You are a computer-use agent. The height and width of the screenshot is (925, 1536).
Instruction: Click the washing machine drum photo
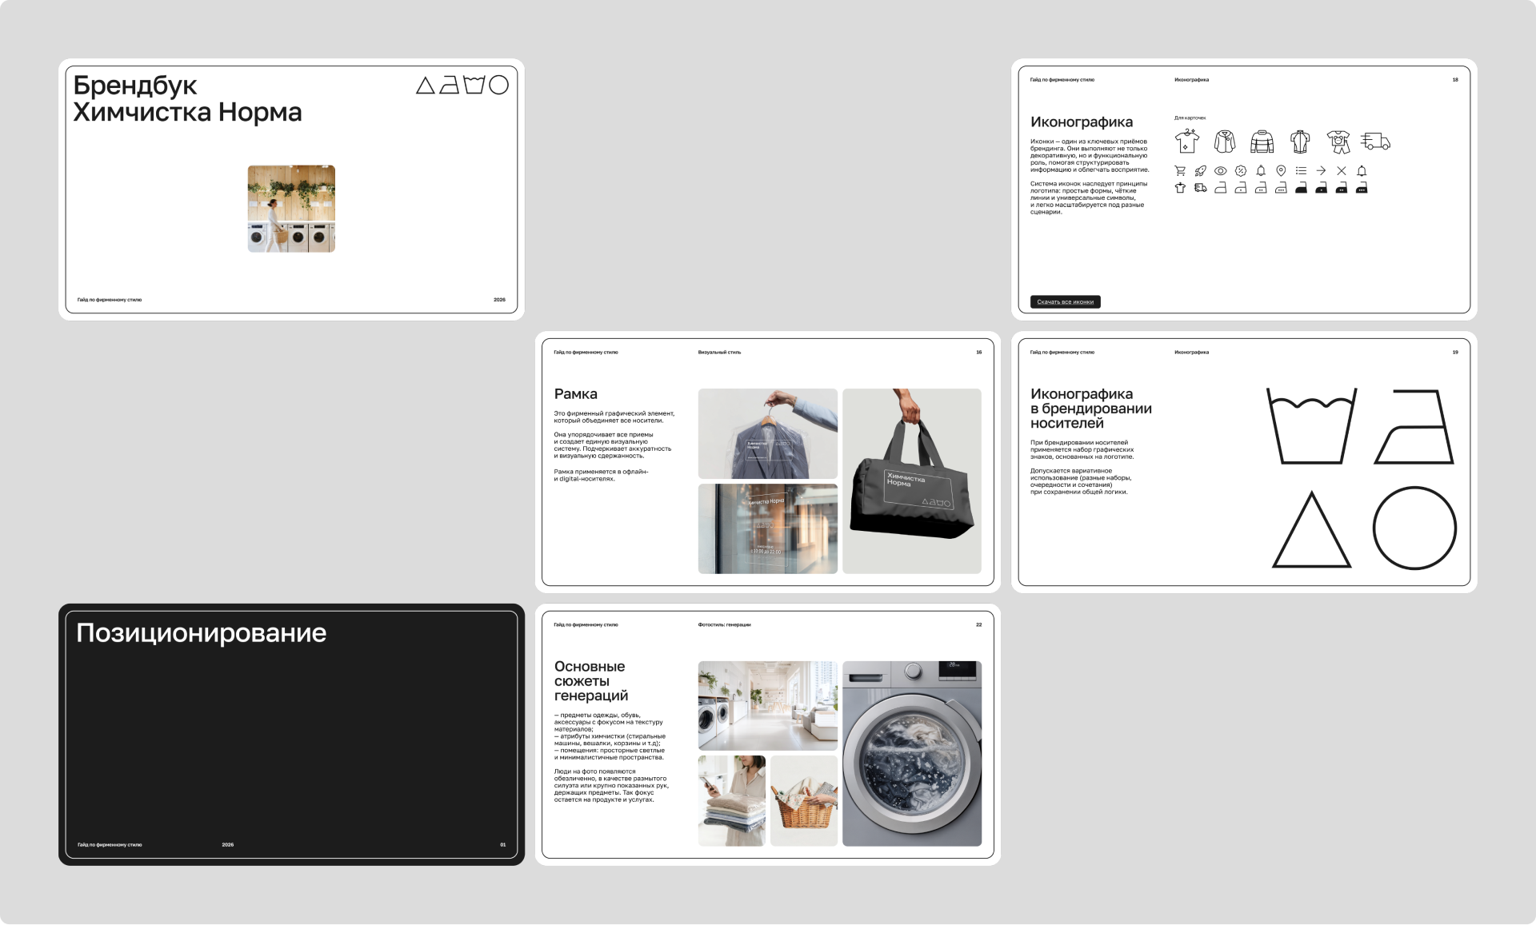pos(911,753)
